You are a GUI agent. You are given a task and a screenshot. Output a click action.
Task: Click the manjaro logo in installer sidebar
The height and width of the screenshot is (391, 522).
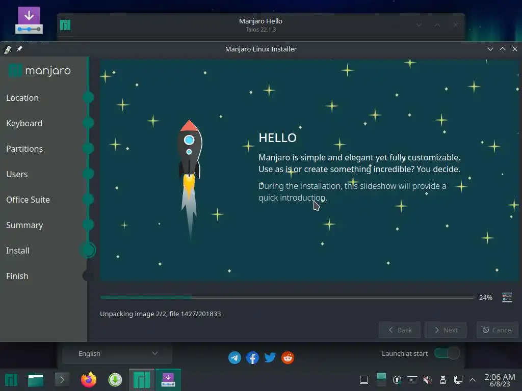[x=39, y=70]
